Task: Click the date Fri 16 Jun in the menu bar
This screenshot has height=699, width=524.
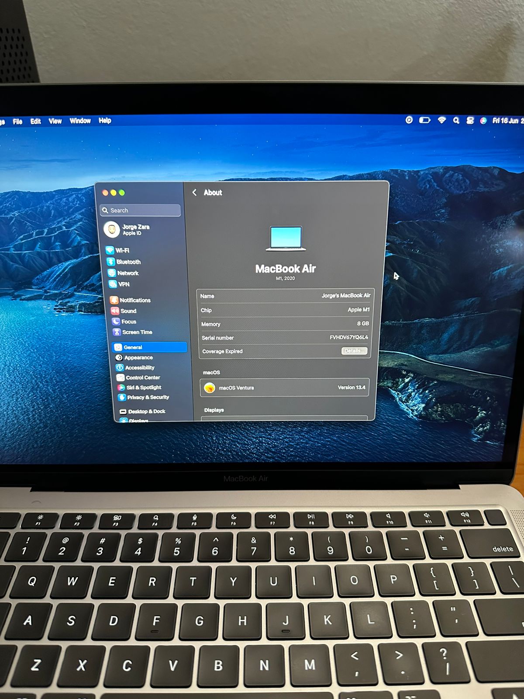Action: click(506, 121)
